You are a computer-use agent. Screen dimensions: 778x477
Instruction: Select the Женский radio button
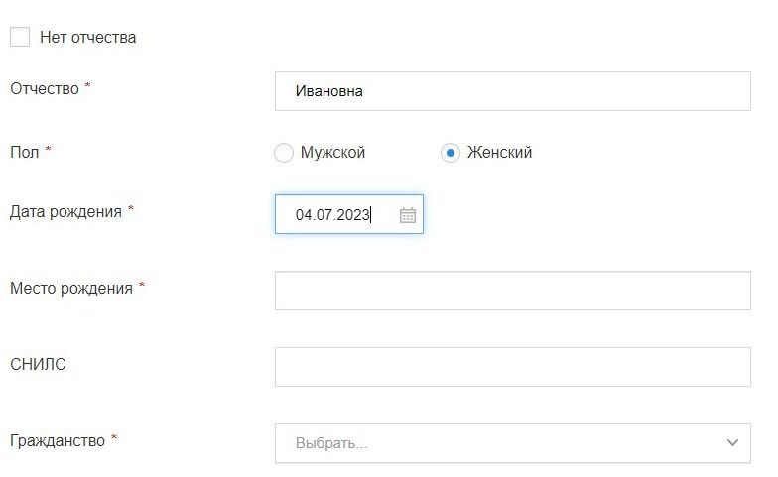(x=451, y=153)
